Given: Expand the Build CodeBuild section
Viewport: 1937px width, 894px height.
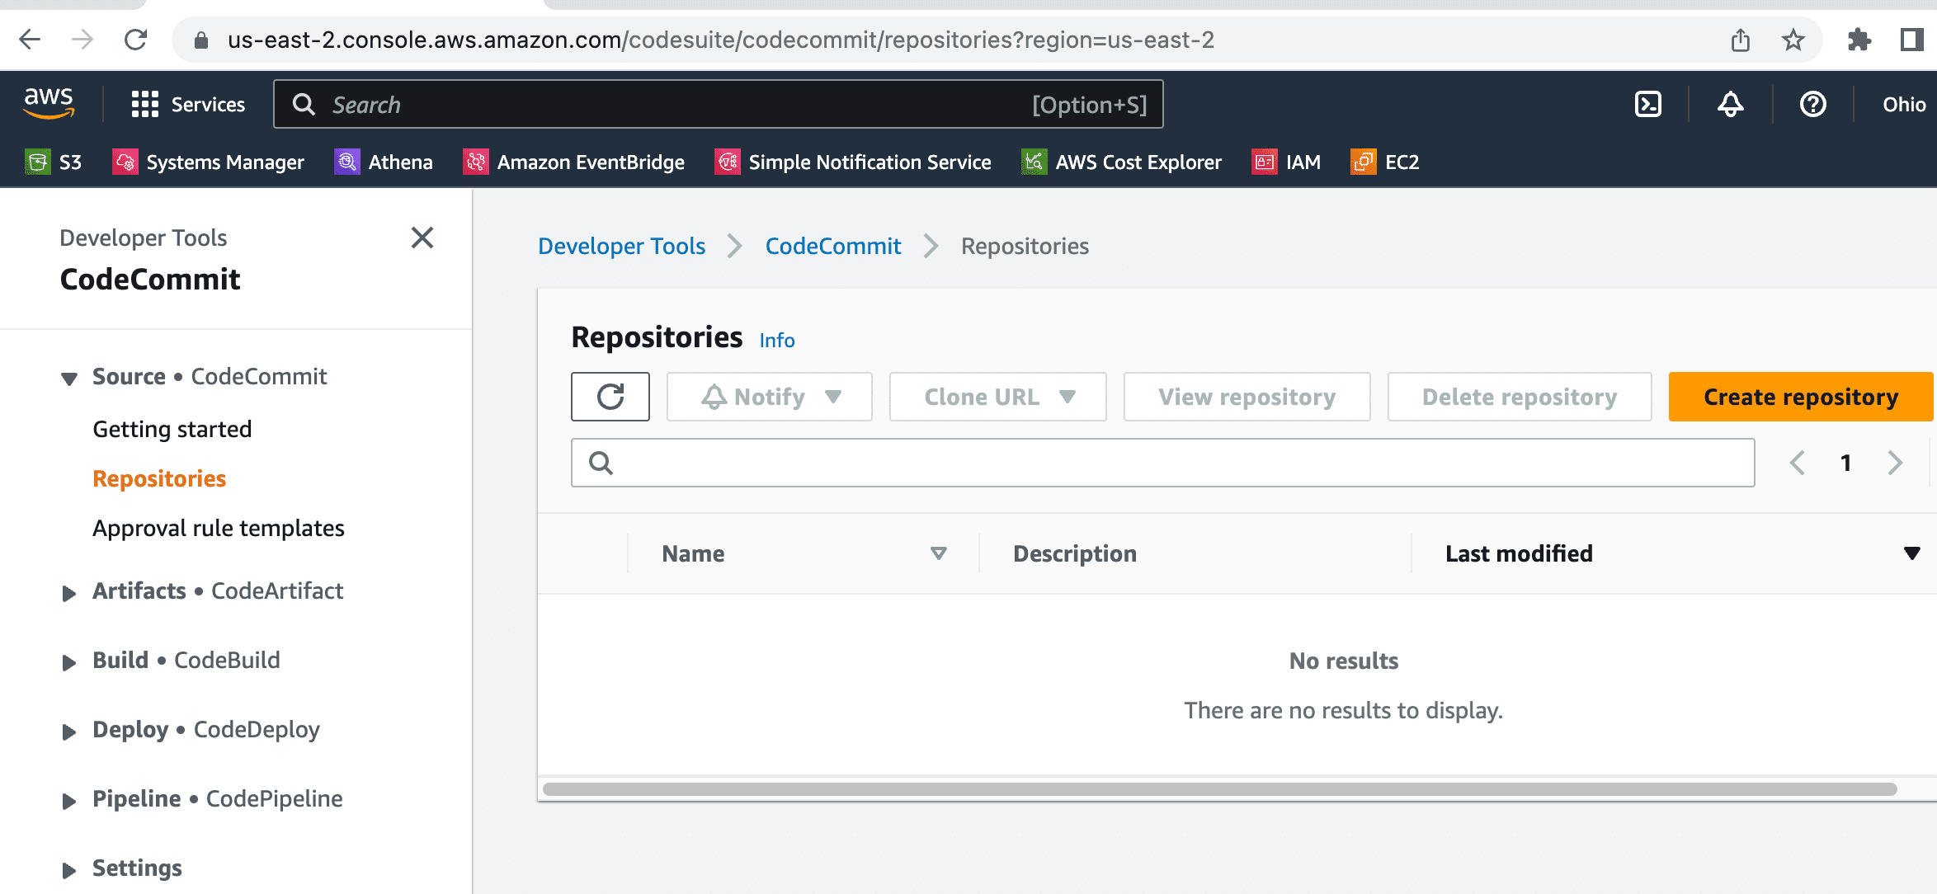Looking at the screenshot, I should (69, 662).
